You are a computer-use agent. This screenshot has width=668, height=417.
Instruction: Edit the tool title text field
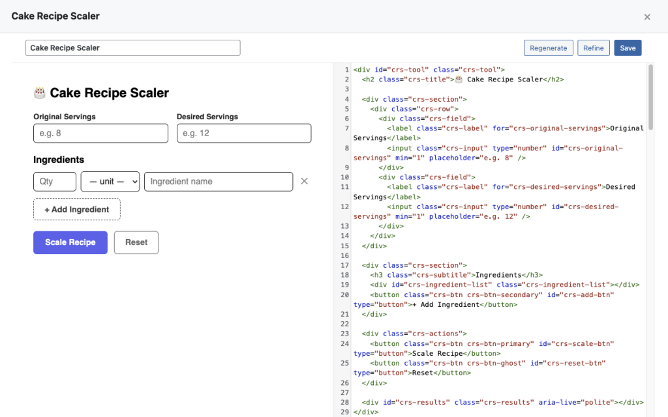coord(133,48)
